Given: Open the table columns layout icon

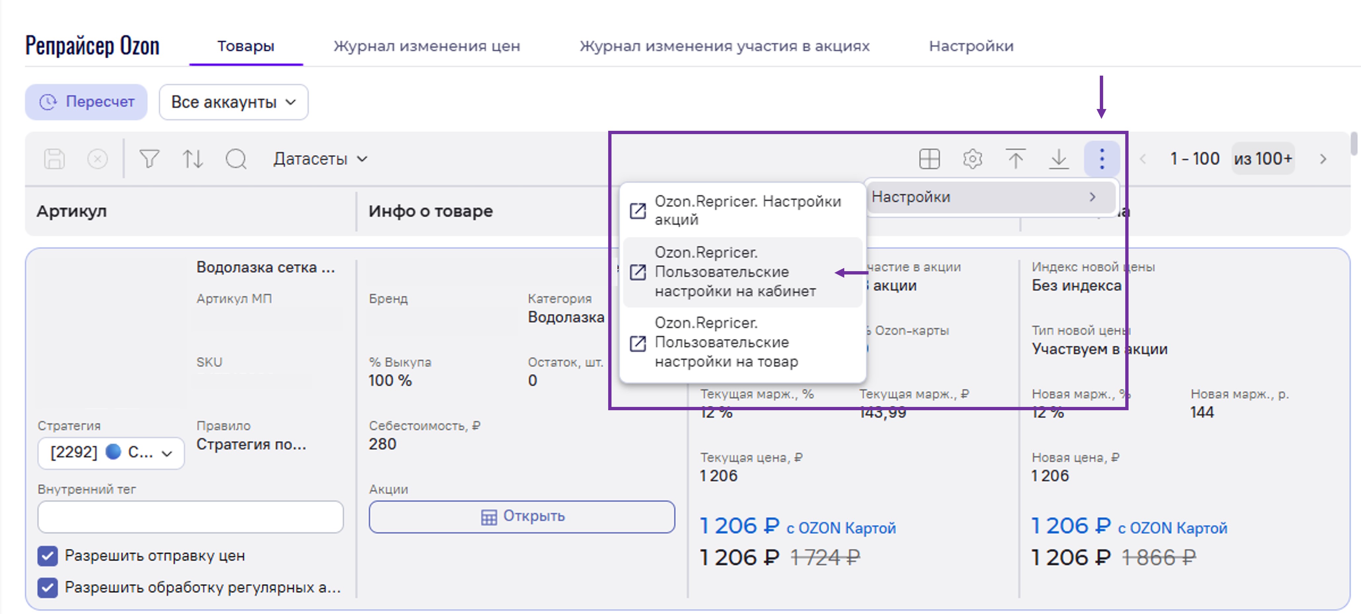Looking at the screenshot, I should tap(929, 159).
